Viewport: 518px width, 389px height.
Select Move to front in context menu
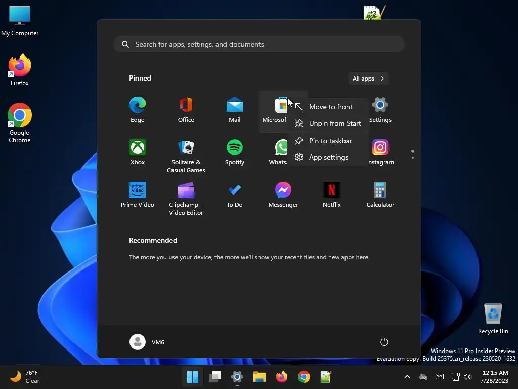pyautogui.click(x=328, y=107)
